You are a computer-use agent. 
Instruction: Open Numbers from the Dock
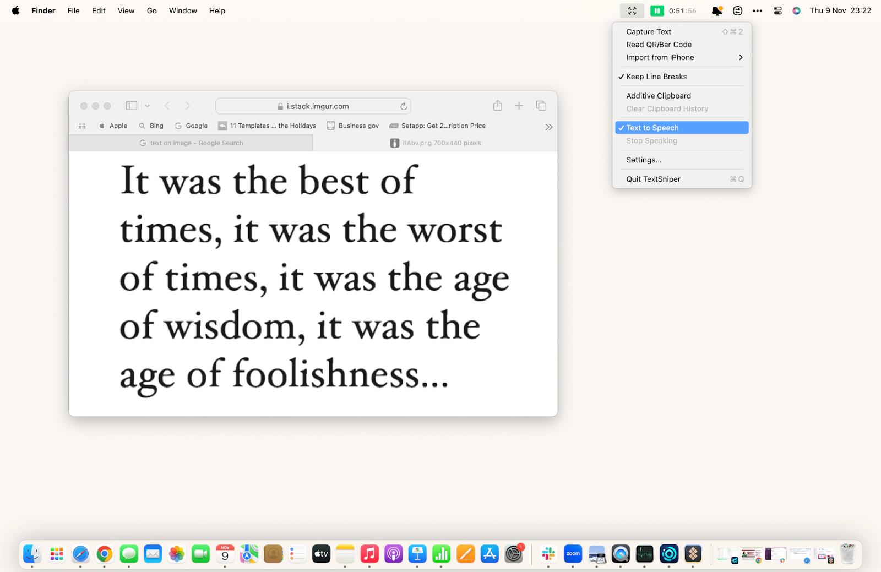(x=442, y=554)
